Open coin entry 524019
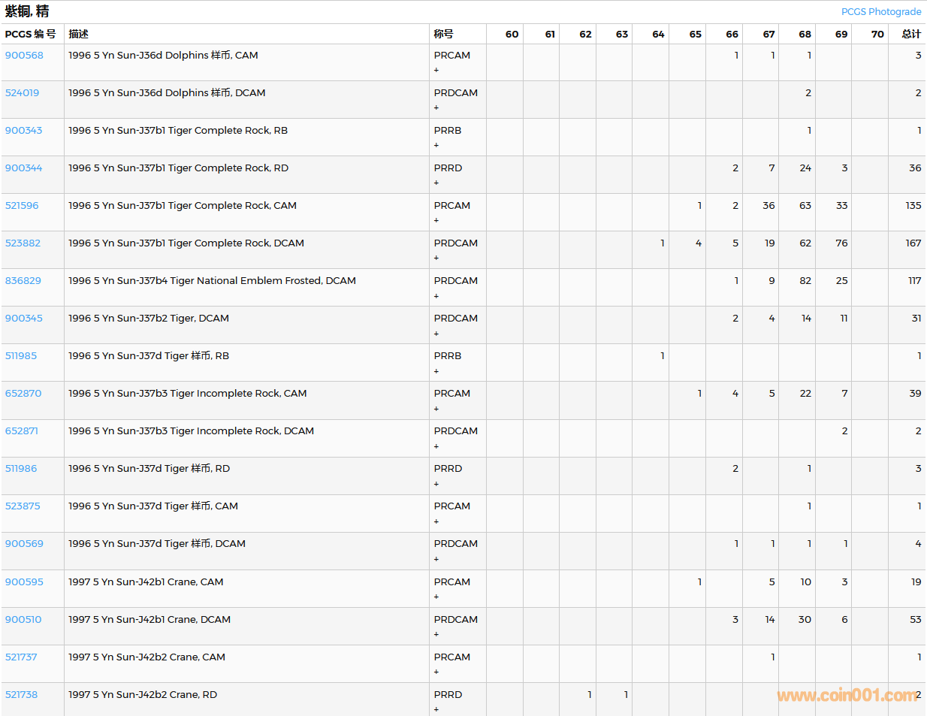 point(22,93)
